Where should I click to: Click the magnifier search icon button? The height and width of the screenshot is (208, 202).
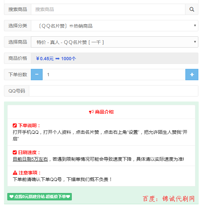pos(192,9)
